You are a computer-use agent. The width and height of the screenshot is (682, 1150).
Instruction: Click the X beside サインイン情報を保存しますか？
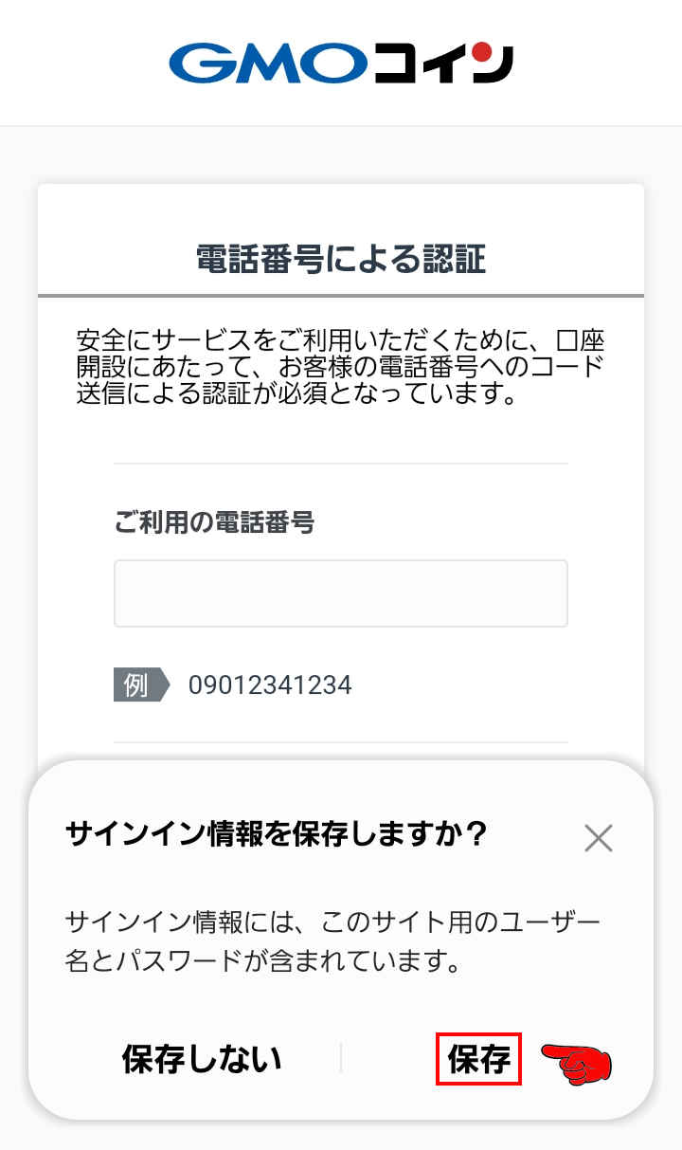pos(599,837)
